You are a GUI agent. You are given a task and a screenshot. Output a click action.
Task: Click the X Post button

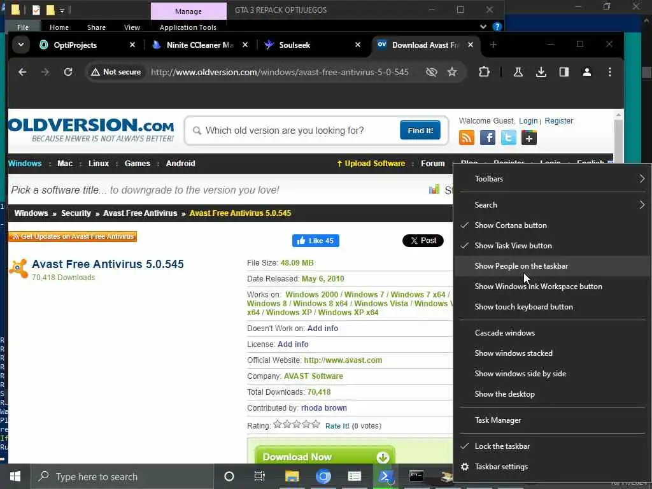[x=423, y=241]
